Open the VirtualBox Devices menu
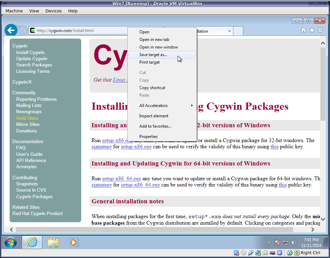330x258 pixels. (x=54, y=11)
